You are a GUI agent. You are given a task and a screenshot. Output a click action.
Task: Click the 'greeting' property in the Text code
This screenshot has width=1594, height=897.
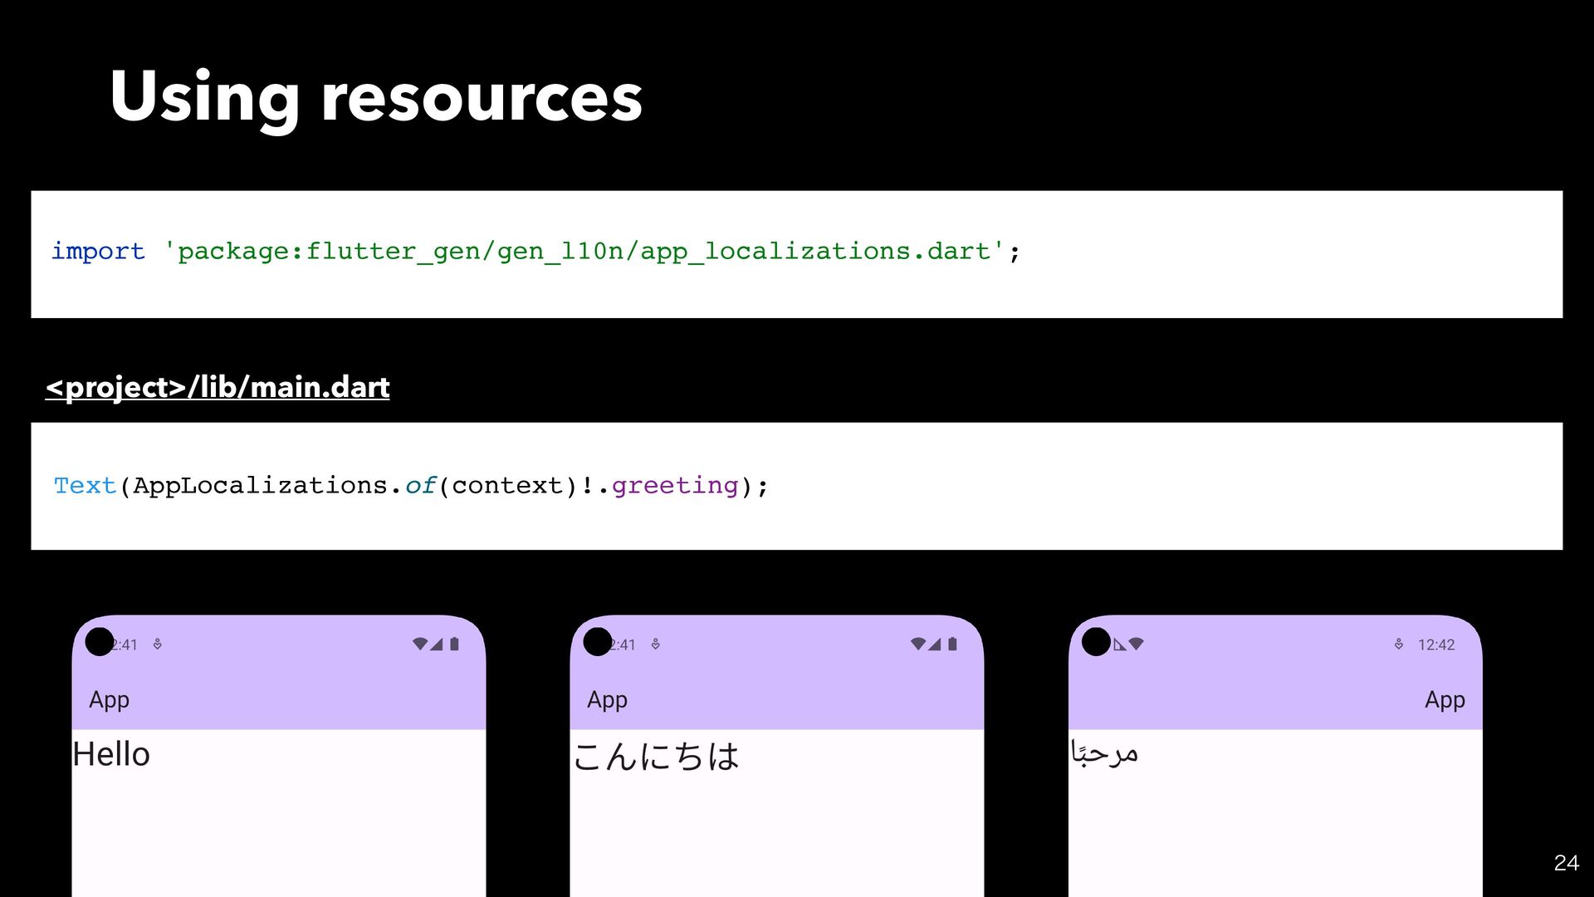(x=674, y=485)
